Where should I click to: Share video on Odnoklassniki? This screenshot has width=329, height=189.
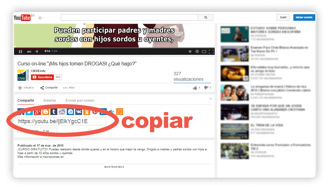[x=86, y=112]
